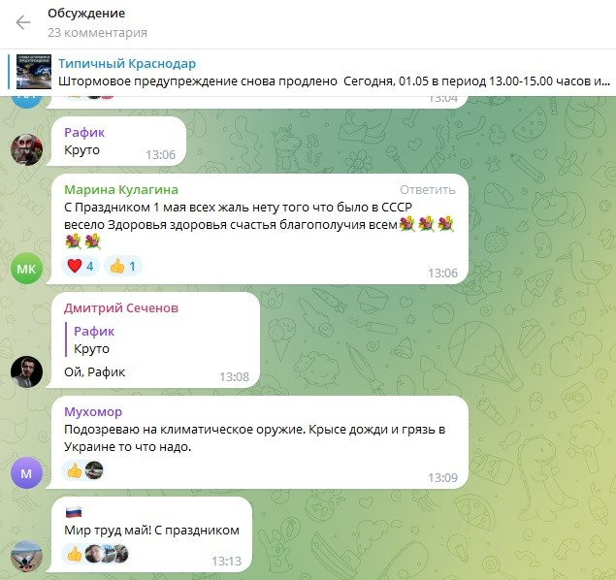The width and height of the screenshot is (616, 580).
Task: Open Дмитрий Сеченов sender name
Action: point(121,307)
